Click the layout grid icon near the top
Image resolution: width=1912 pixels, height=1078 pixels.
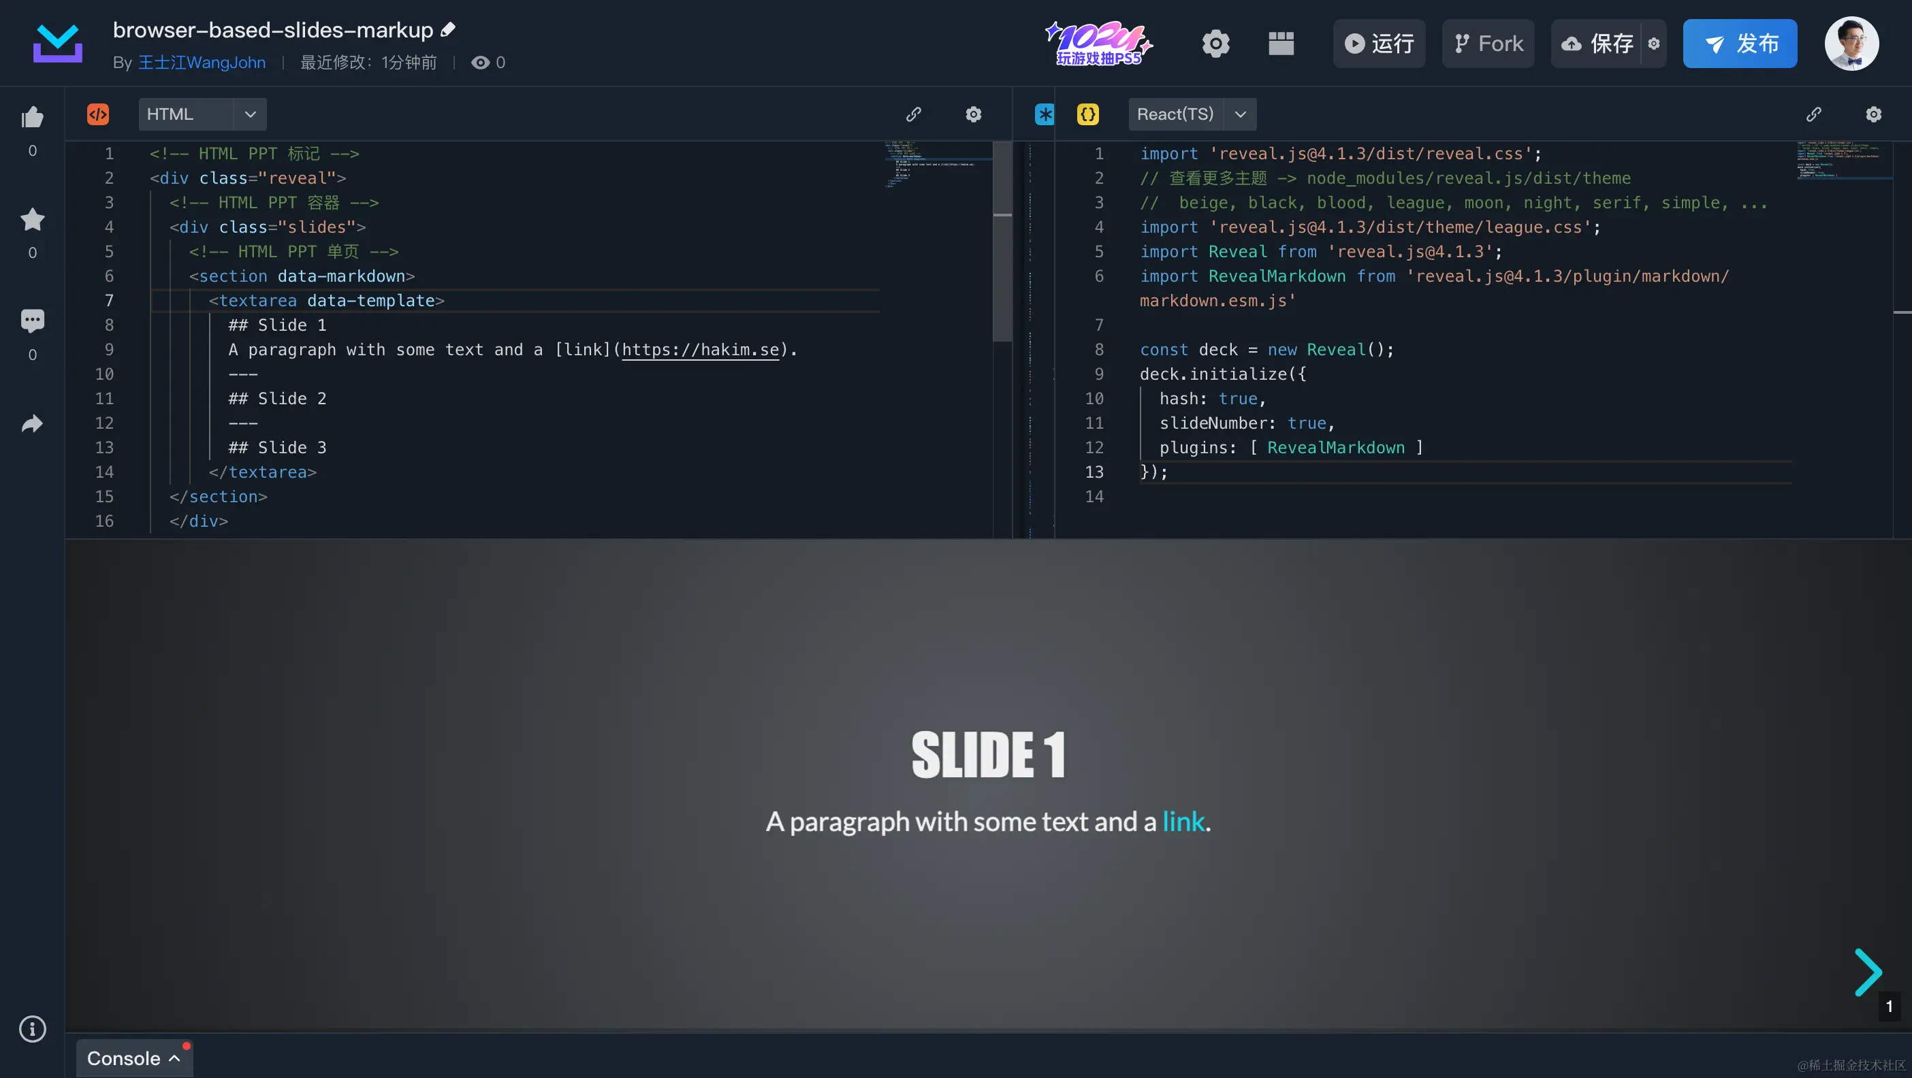point(1281,43)
